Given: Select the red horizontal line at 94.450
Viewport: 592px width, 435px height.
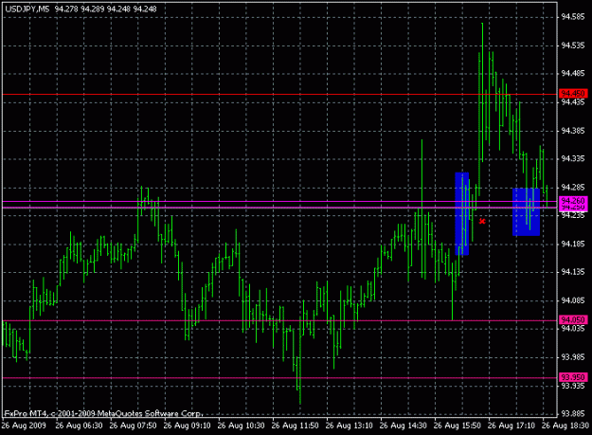Looking at the screenshot, I should pos(279,95).
